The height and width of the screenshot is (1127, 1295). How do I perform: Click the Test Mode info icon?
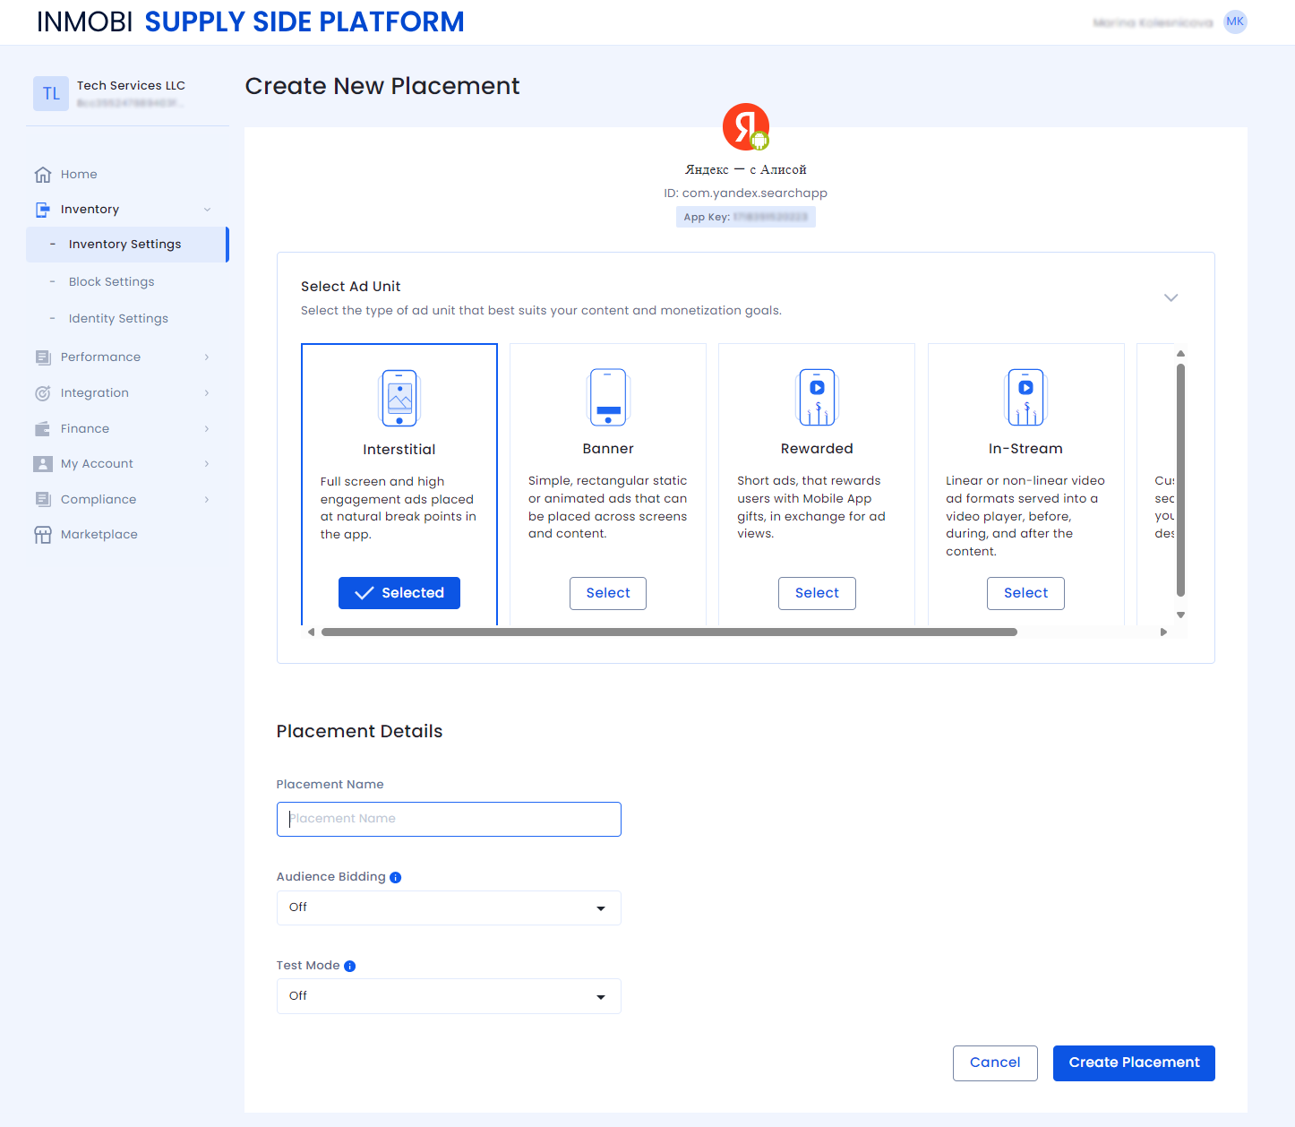(x=350, y=967)
